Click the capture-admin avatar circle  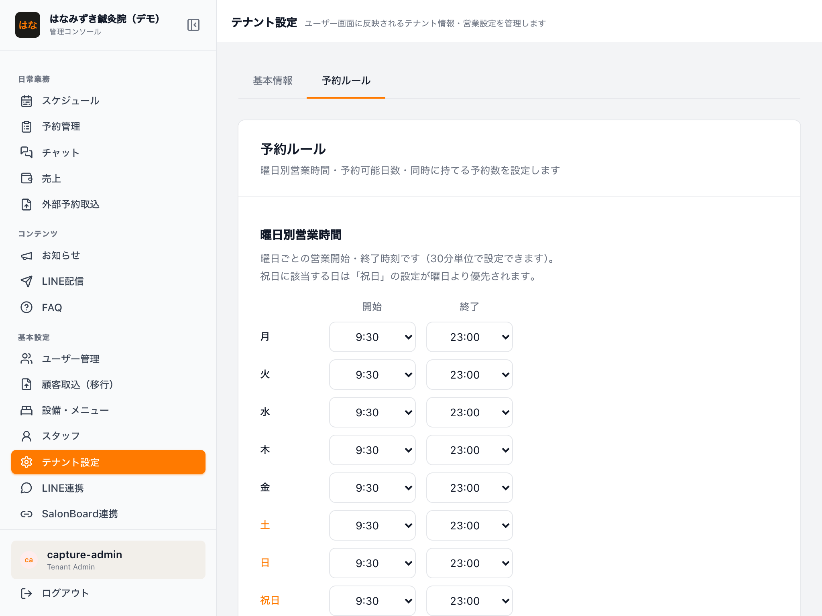(x=29, y=560)
